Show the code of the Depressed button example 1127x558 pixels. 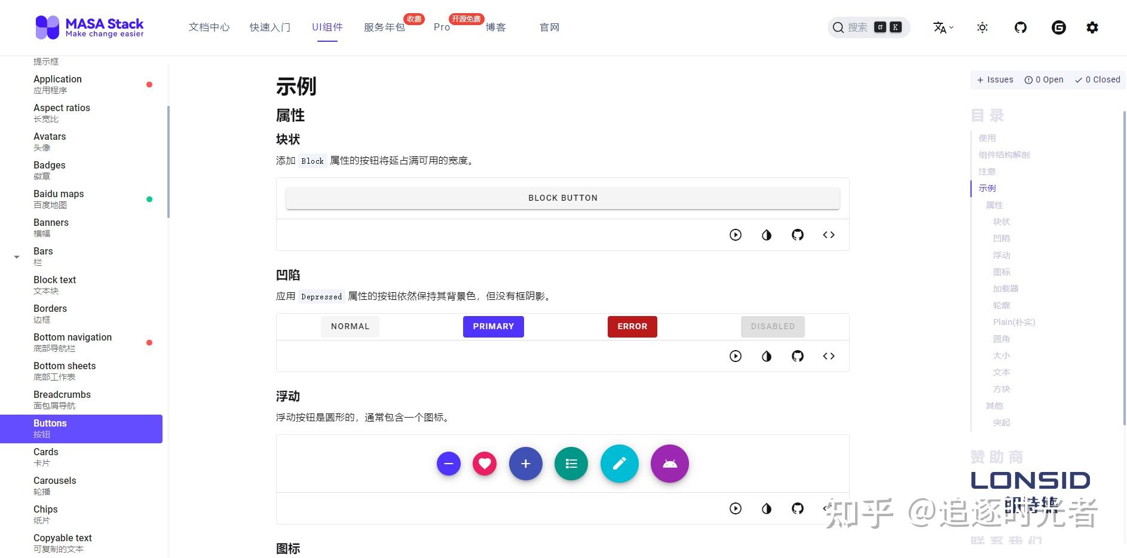(x=828, y=356)
